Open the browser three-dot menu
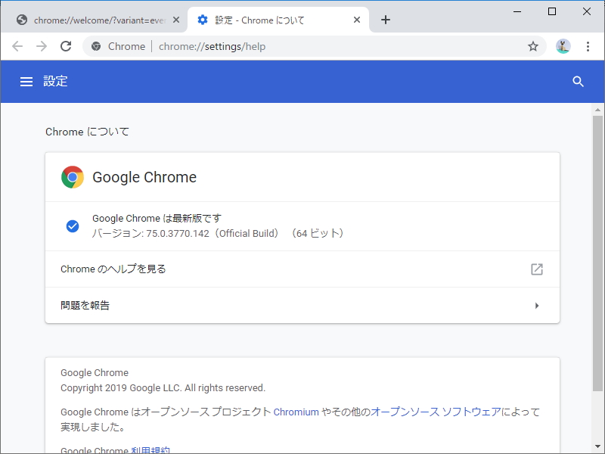 coord(589,46)
